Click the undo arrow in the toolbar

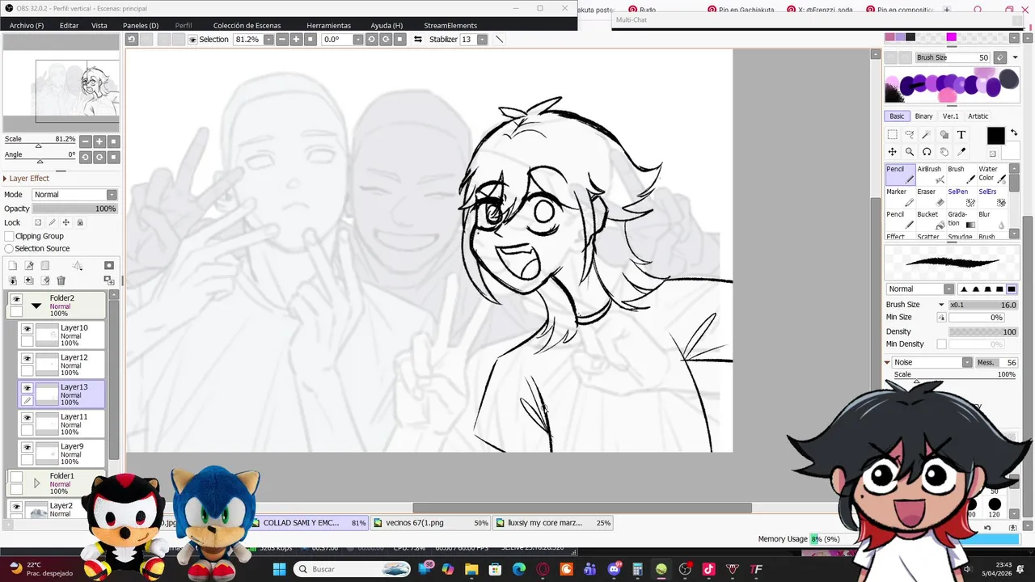[x=132, y=39]
